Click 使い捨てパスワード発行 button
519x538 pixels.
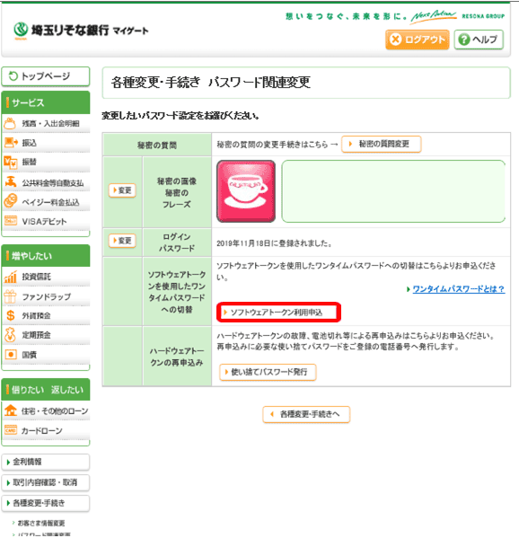coord(268,372)
